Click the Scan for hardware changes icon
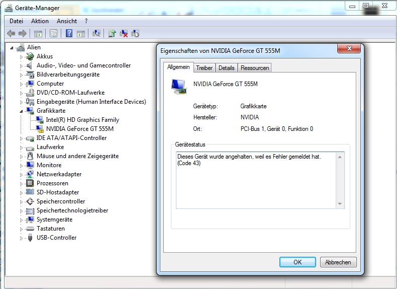The width and height of the screenshot is (397, 289). tap(96, 34)
